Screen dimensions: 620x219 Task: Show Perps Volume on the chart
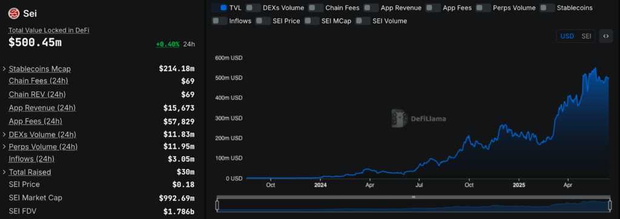pos(483,8)
